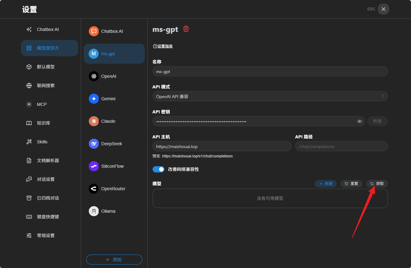
Task: Open the API 模式 dropdown
Action: (x=270, y=96)
